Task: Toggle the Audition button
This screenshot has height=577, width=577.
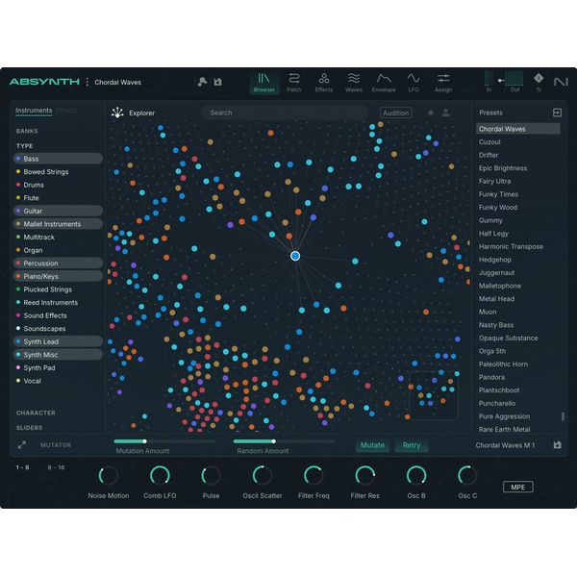Action: coord(395,113)
